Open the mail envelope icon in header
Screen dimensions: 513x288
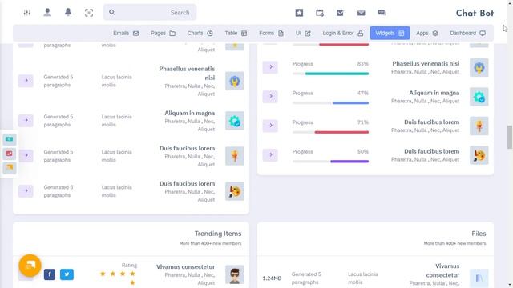point(361,13)
